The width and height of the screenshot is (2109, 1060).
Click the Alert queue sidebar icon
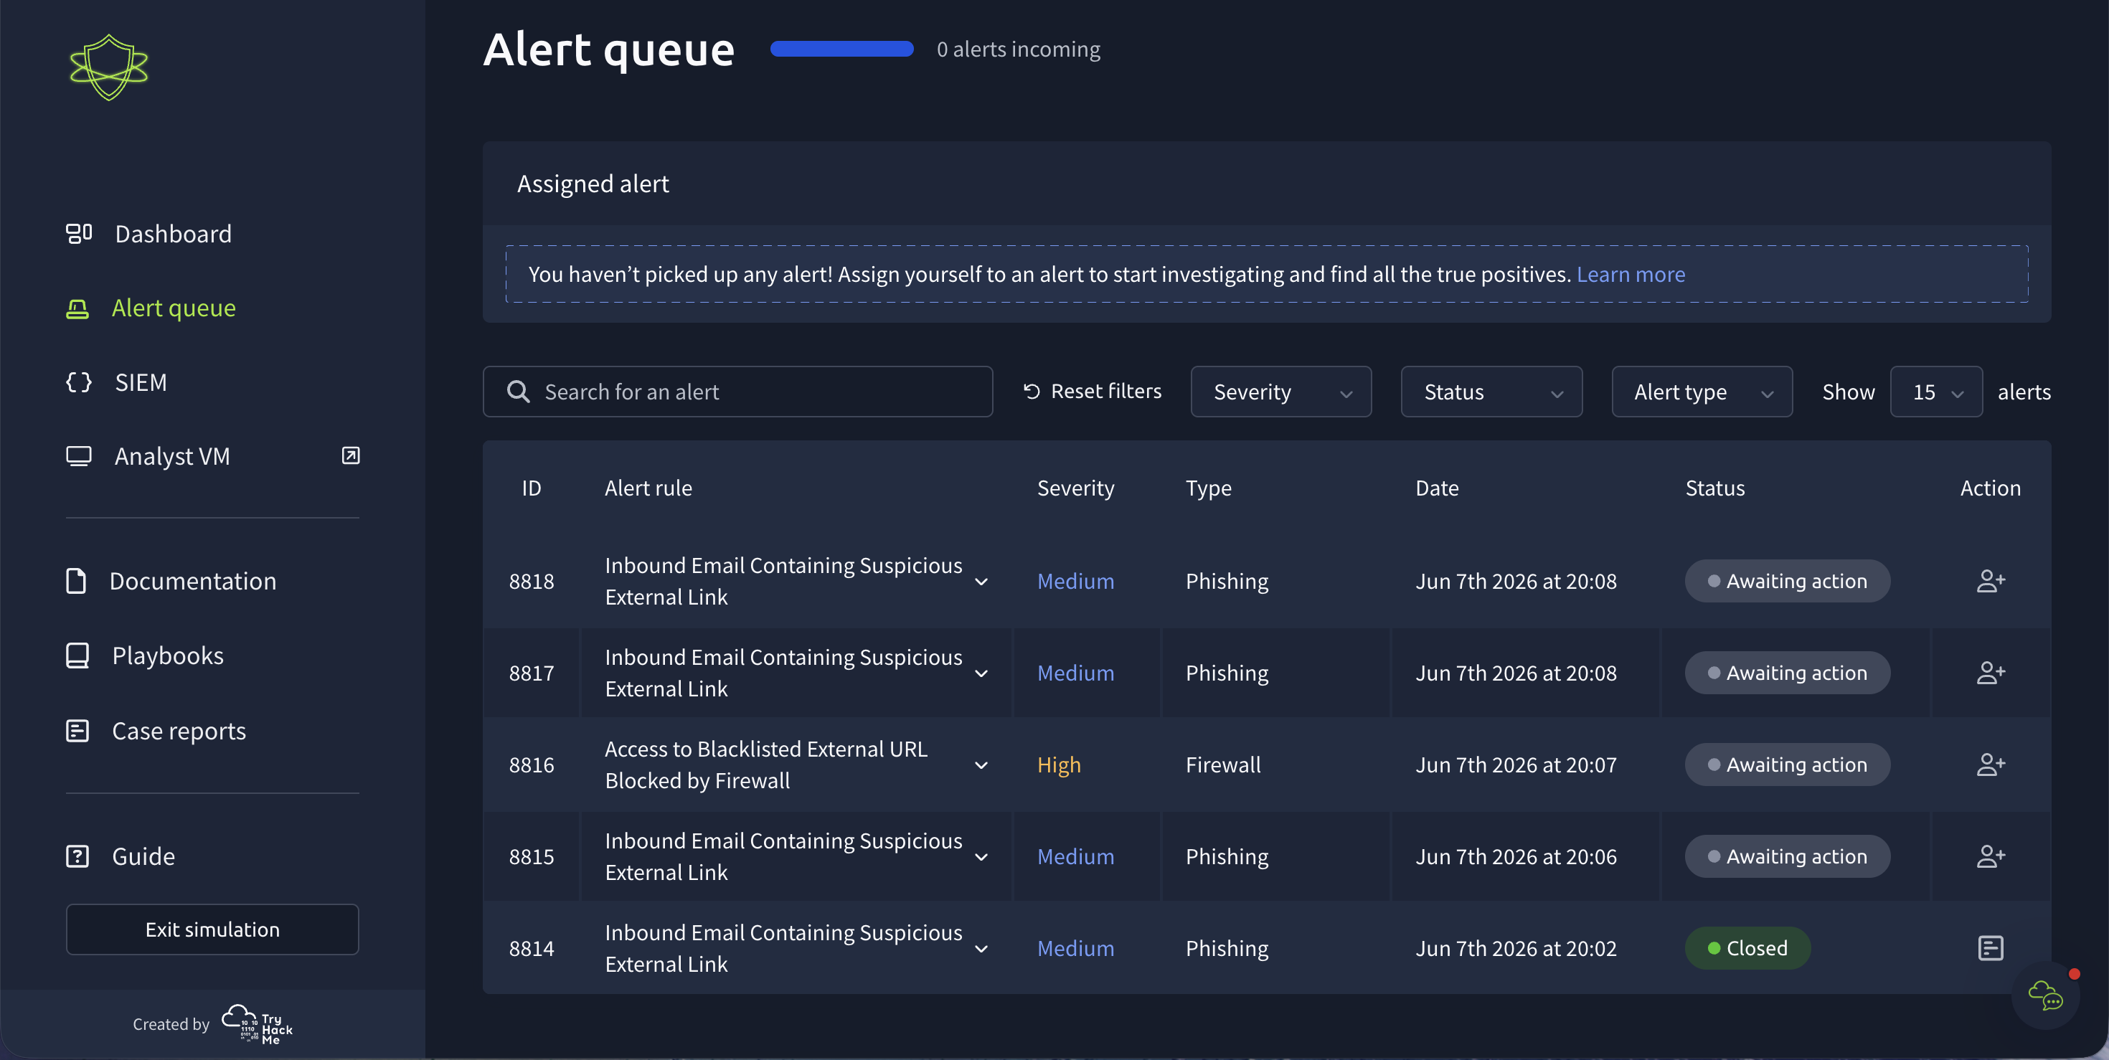click(x=77, y=308)
